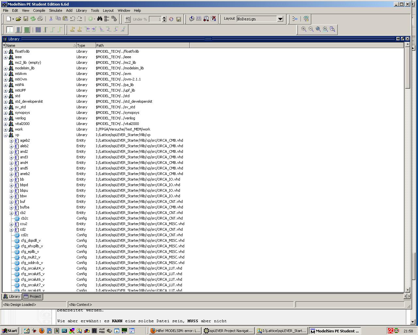Open the Layout dropdown showing NoDesign
The height and width of the screenshot is (335, 418).
[280, 19]
